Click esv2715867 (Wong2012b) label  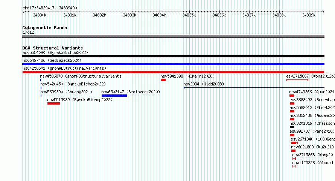(x=311, y=76)
